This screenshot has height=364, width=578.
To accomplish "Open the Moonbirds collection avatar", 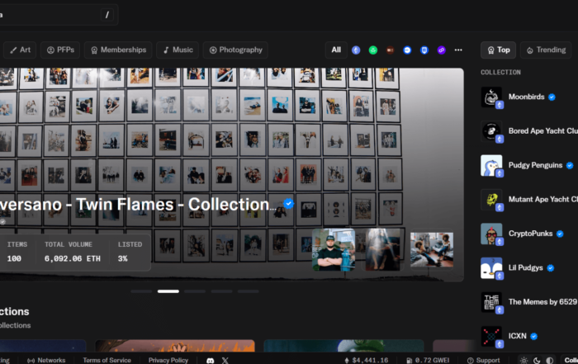I will [491, 97].
